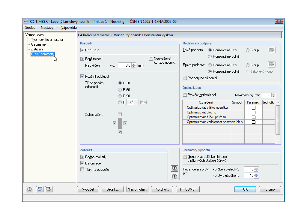Click the lower copy-settings icon beside Zobrazit panel

[x=174, y=177]
